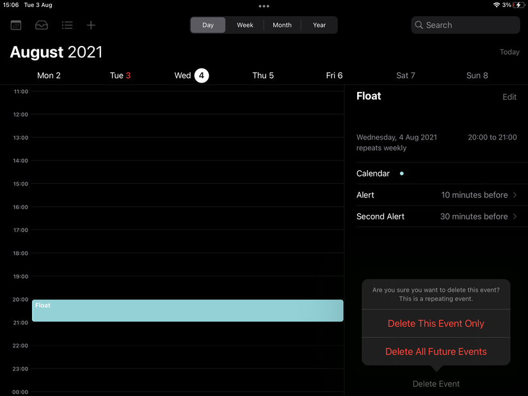Choose Delete All Future Events
Screen dimensions: 528x396
[x=436, y=352]
